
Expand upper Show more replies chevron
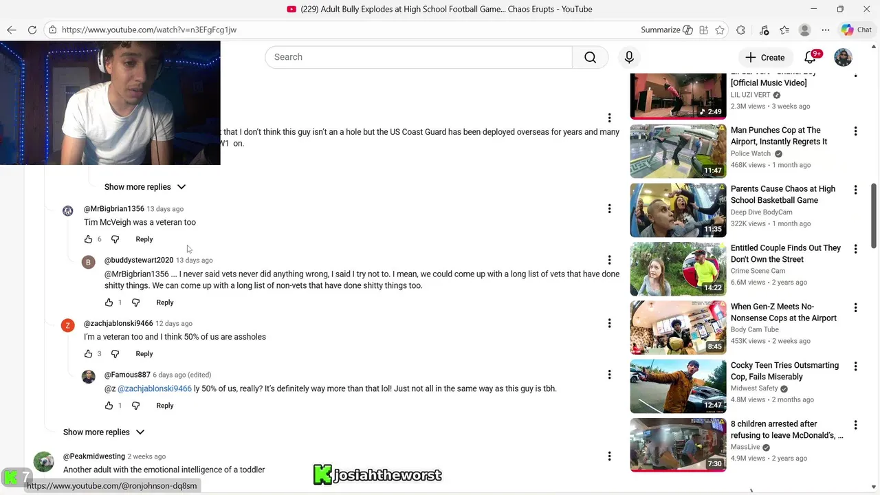(x=181, y=187)
